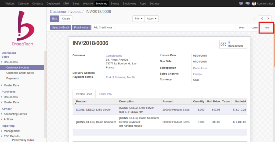The width and height of the screenshot is (275, 142).
Task: Click the Dashboard sidebar heading
Action: point(9,53)
